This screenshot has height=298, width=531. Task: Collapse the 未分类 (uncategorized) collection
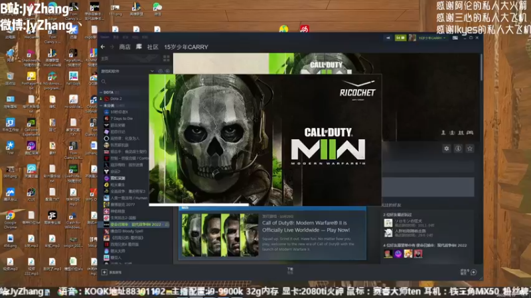coord(101,105)
